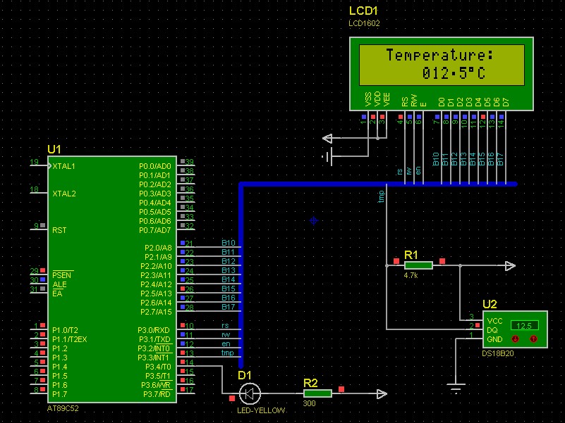The height and width of the screenshot is (423, 565).
Task: Click the logic-state square at U1 pin 21
Action: coord(183,243)
